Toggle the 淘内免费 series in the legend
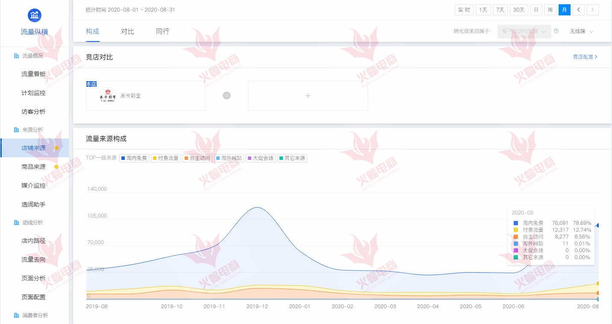Image resolution: width=612 pixels, height=324 pixels. 134,158
